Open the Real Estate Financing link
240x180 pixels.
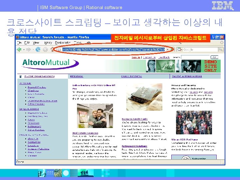(85, 133)
